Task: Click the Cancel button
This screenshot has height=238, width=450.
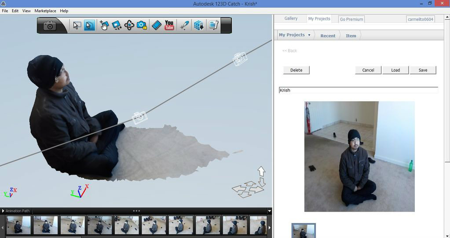Action: point(368,70)
